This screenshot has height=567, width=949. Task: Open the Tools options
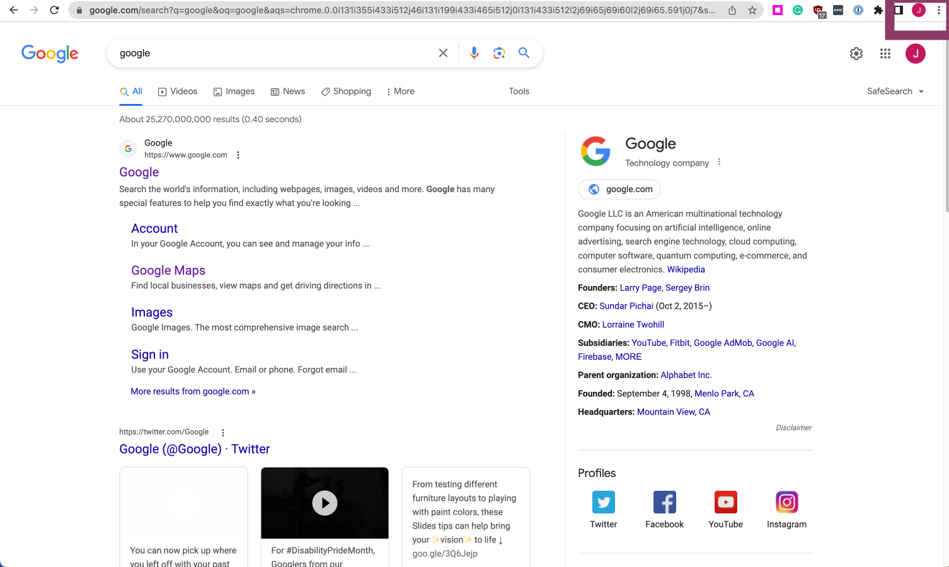pyautogui.click(x=519, y=91)
